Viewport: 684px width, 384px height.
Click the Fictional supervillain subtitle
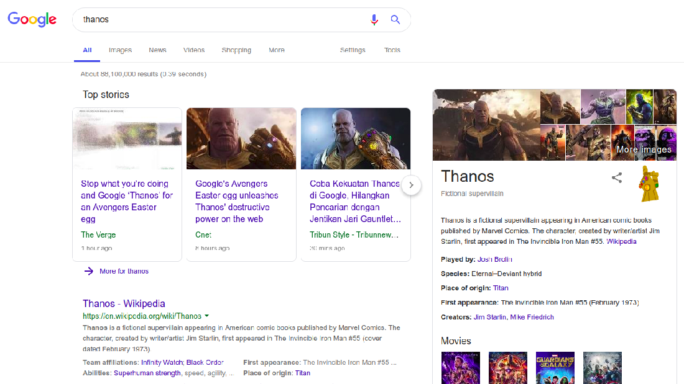coord(472,194)
